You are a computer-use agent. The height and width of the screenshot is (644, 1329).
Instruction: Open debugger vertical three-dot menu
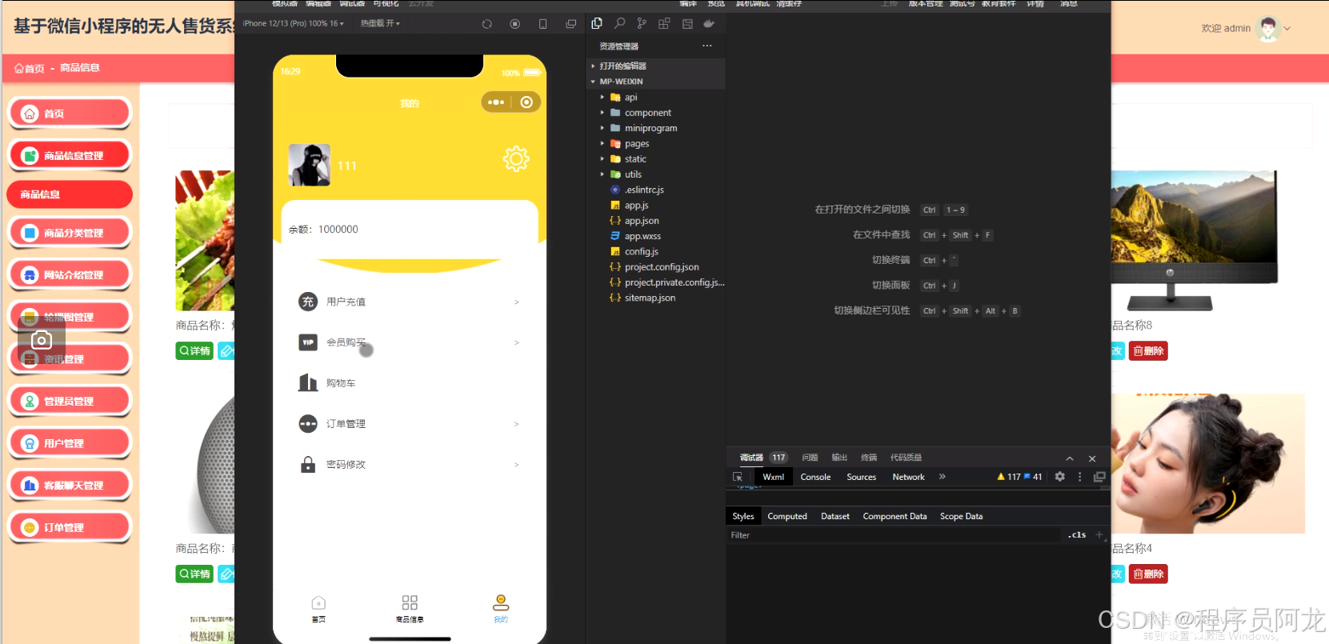click(x=1080, y=477)
